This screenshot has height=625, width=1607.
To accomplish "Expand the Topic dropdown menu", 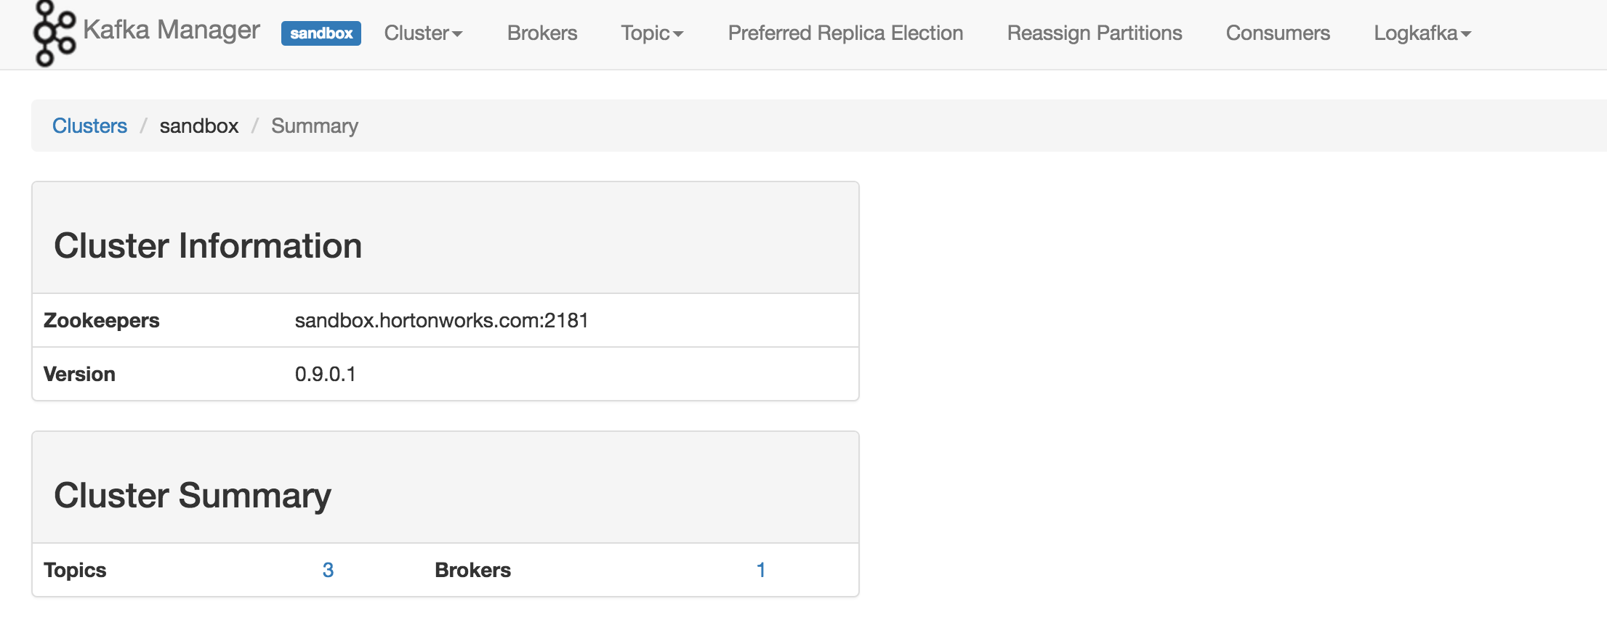I will click(x=651, y=33).
